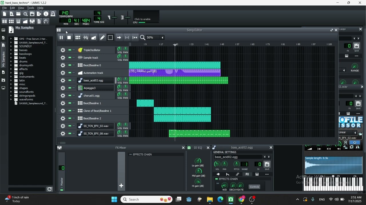Mute the SS_TCN_EFX_08.wav track
Screen dimensions: 366x205
pos(70,134)
